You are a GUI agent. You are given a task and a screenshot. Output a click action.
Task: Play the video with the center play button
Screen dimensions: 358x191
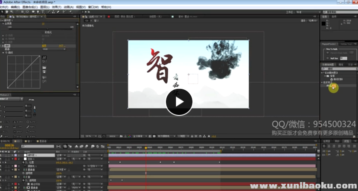(x=179, y=102)
